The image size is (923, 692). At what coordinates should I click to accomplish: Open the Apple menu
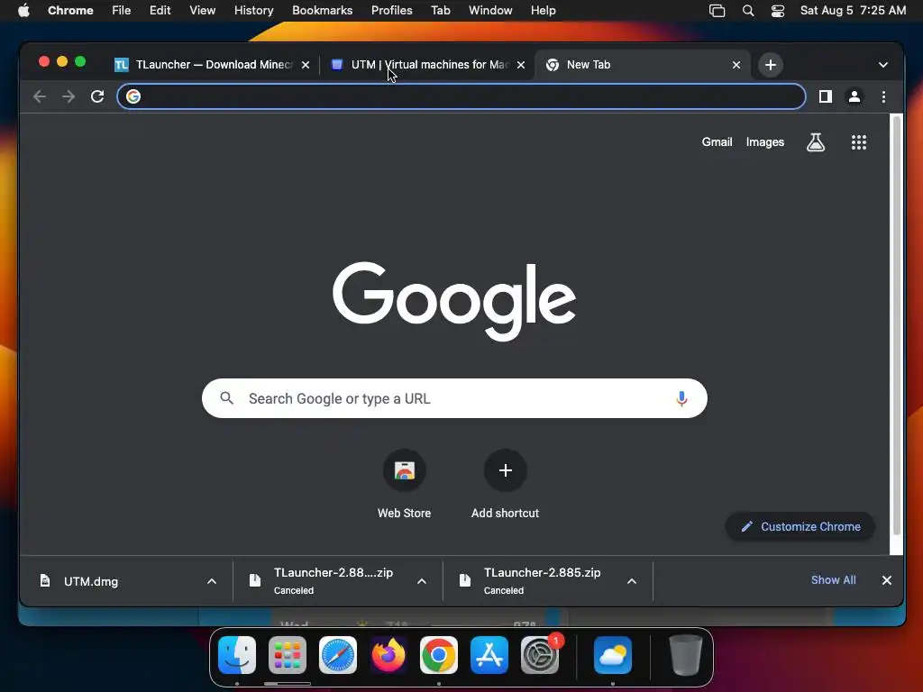[23, 11]
